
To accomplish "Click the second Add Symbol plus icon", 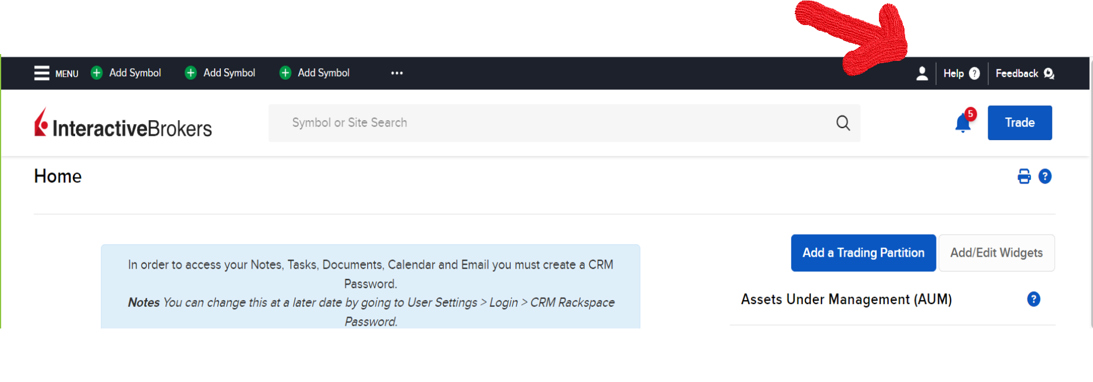I will coord(191,73).
